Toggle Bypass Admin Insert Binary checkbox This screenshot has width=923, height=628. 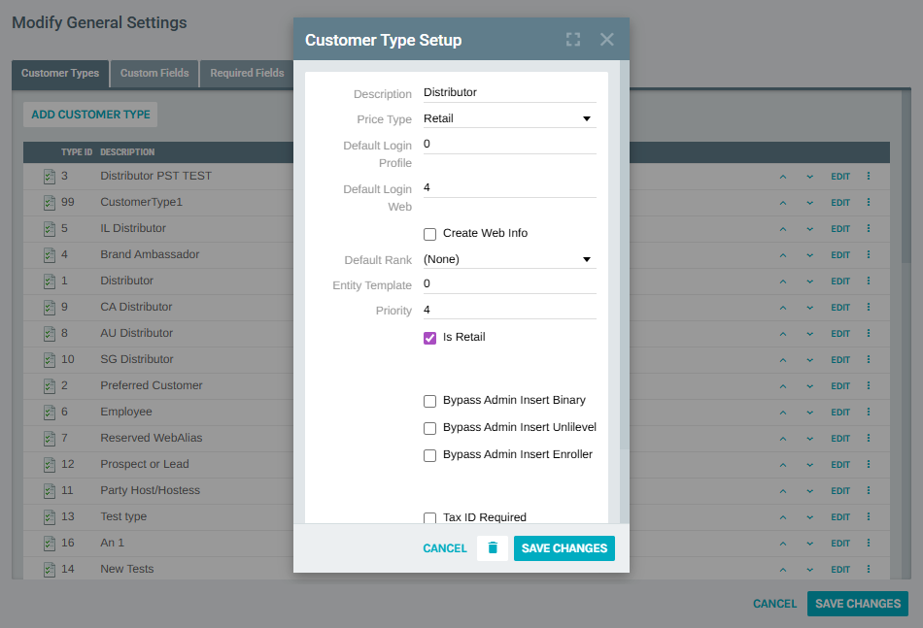(429, 401)
